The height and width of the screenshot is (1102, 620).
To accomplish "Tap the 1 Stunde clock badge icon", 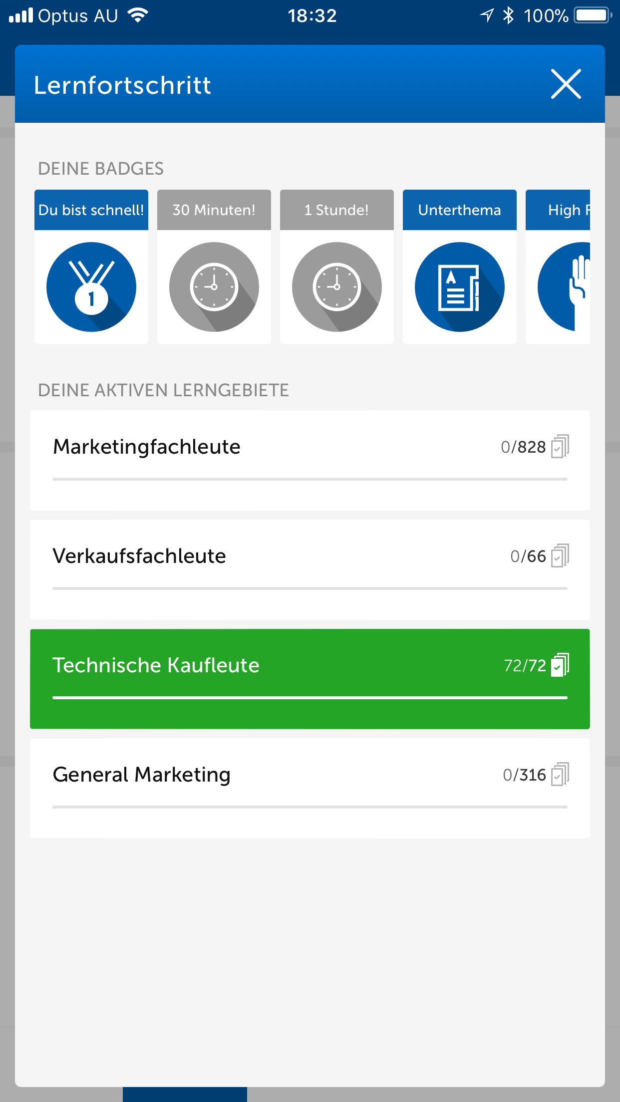I will pyautogui.click(x=337, y=287).
